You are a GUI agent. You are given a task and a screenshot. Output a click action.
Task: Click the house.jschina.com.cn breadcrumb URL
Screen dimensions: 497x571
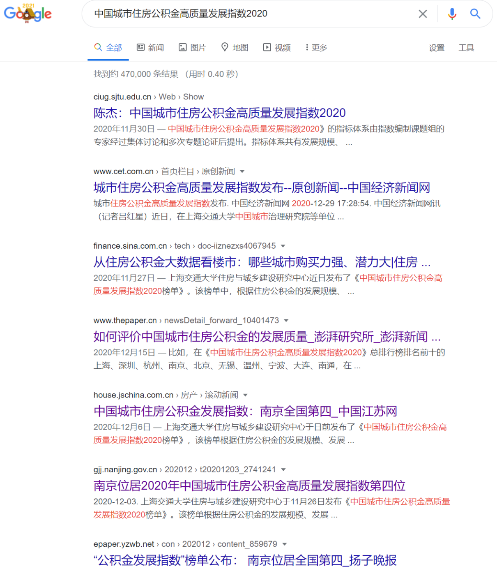[166, 395]
